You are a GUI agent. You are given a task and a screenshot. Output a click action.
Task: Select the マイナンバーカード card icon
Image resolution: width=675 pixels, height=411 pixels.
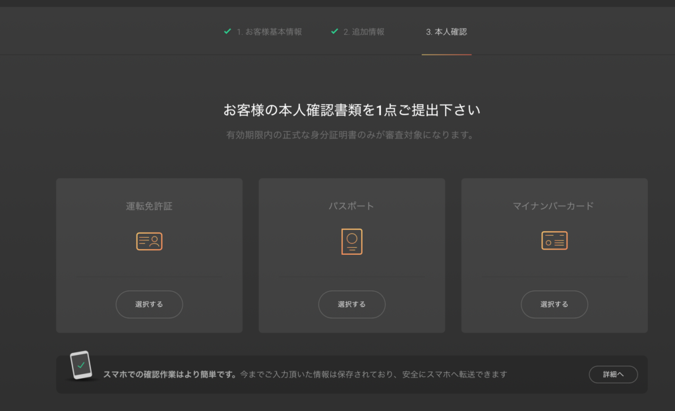tap(554, 241)
